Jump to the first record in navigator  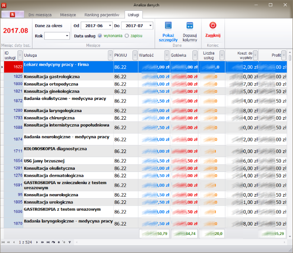tap(3, 242)
